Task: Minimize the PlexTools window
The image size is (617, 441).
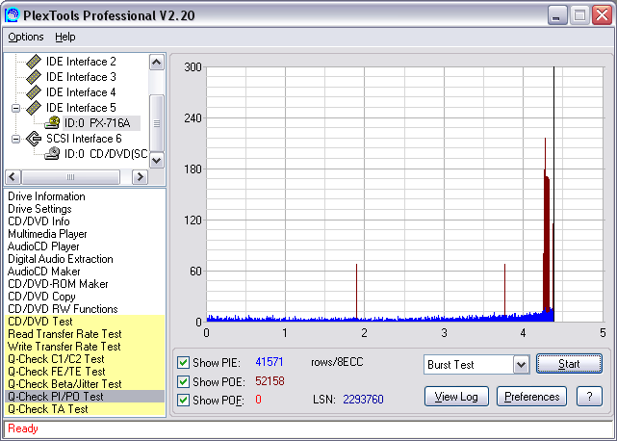Action: click(556, 15)
